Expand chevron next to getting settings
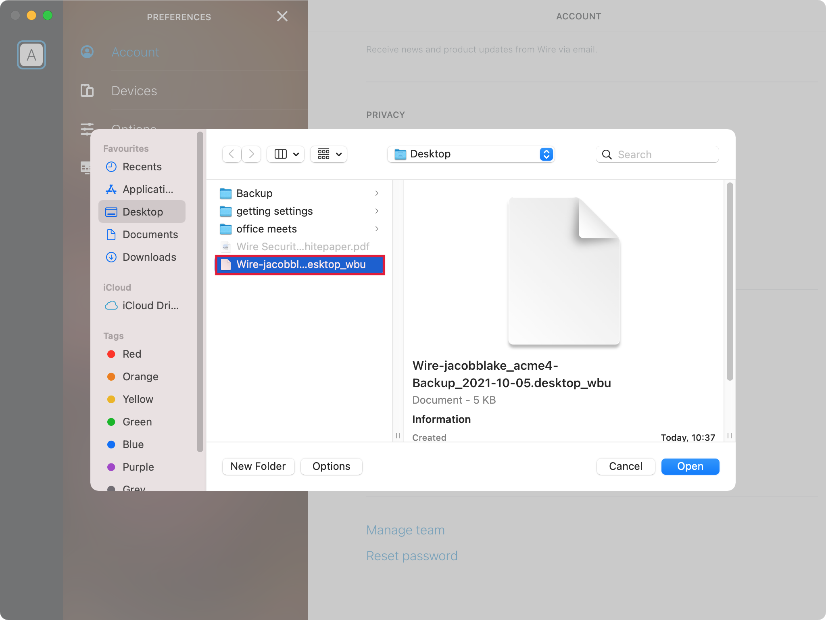The height and width of the screenshot is (620, 826). (x=377, y=211)
